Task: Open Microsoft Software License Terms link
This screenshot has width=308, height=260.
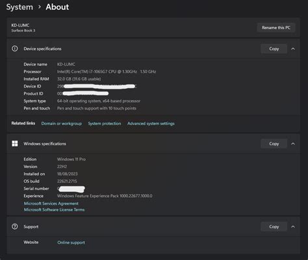Action: pyautogui.click(x=54, y=209)
